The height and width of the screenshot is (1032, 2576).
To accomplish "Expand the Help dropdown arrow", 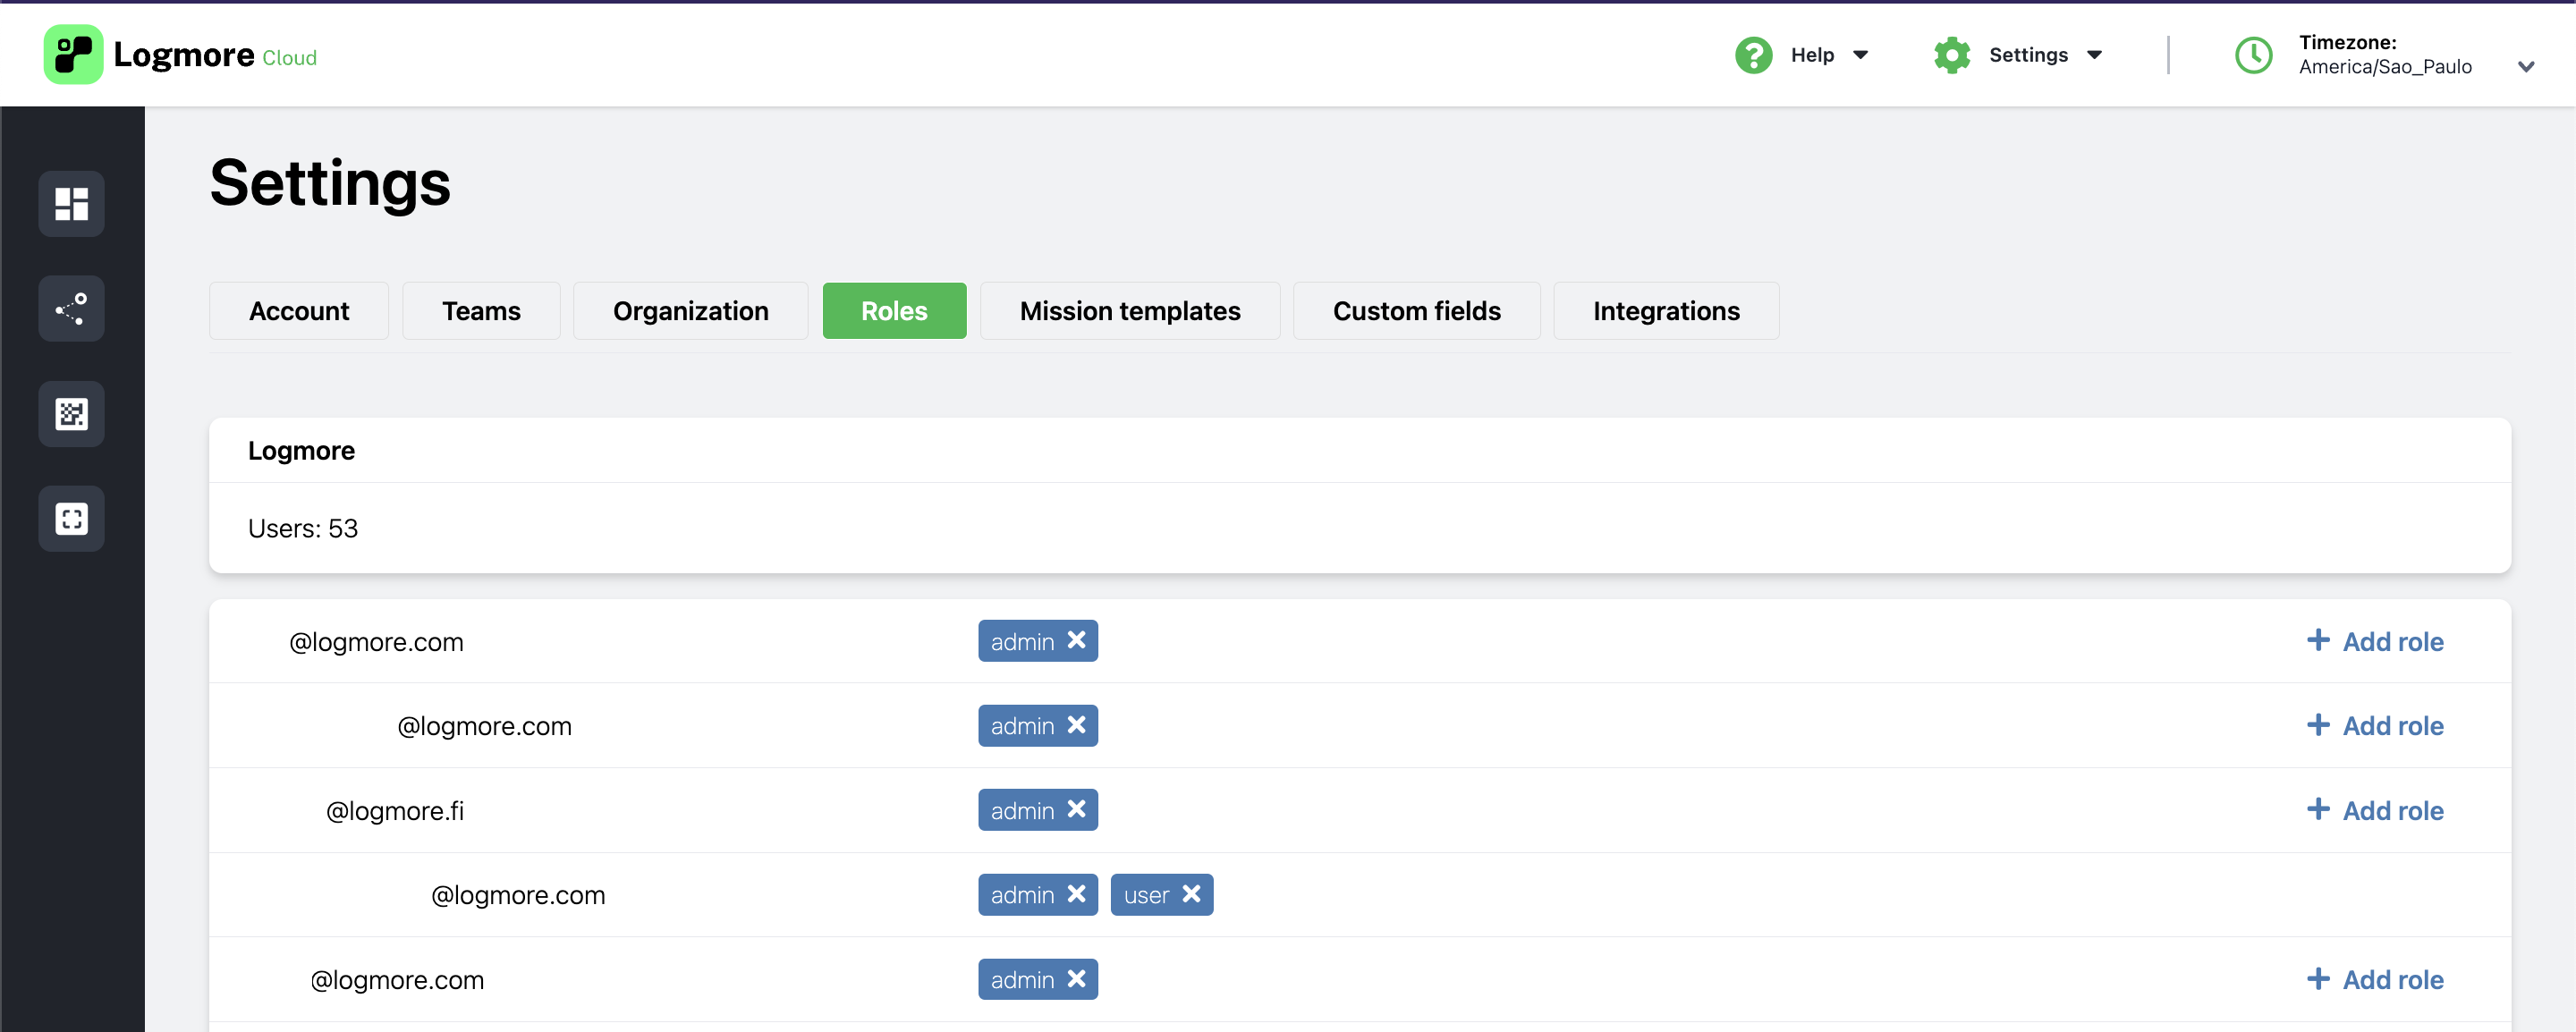I will coord(1860,55).
